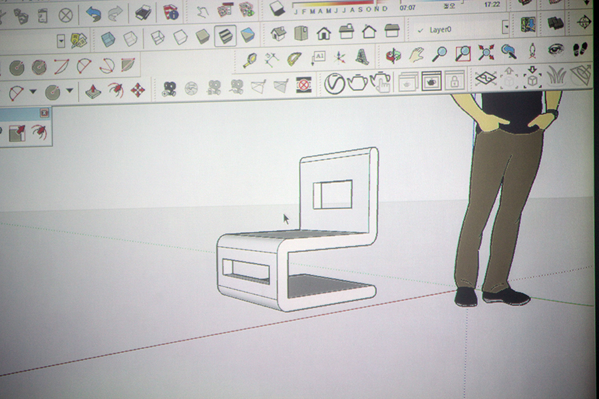Switch to Wireframe face style

[x=157, y=38]
